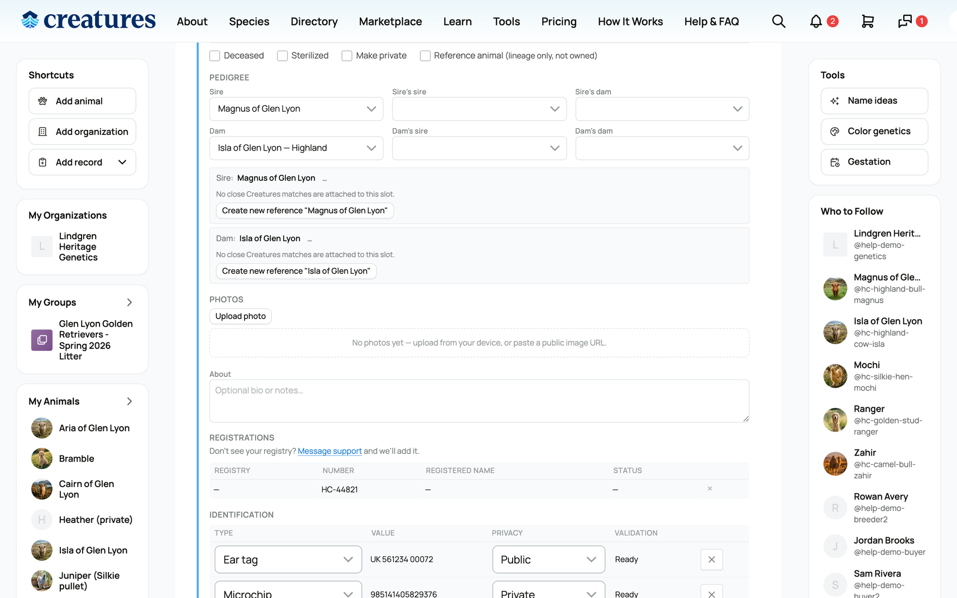Open the Pricing menu item
957x598 pixels.
(559, 21)
